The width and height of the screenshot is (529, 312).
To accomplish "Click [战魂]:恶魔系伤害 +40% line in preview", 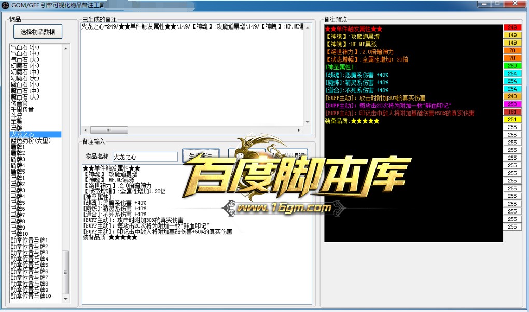I will (357, 75).
